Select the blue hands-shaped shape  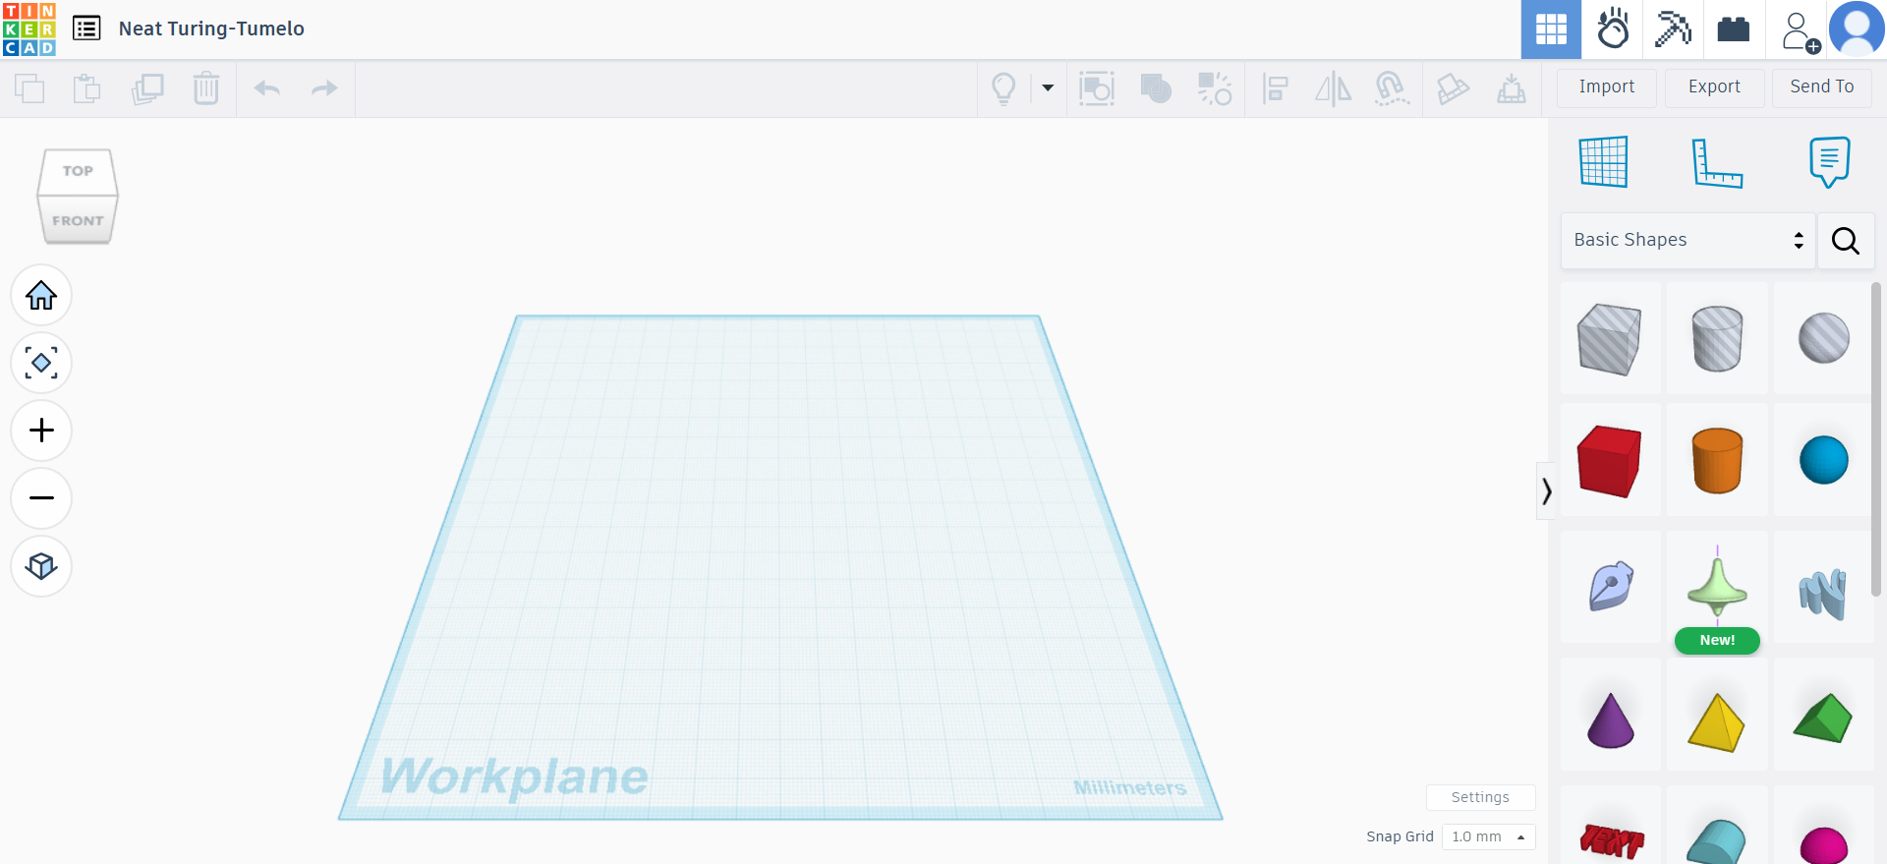[x=1823, y=594]
